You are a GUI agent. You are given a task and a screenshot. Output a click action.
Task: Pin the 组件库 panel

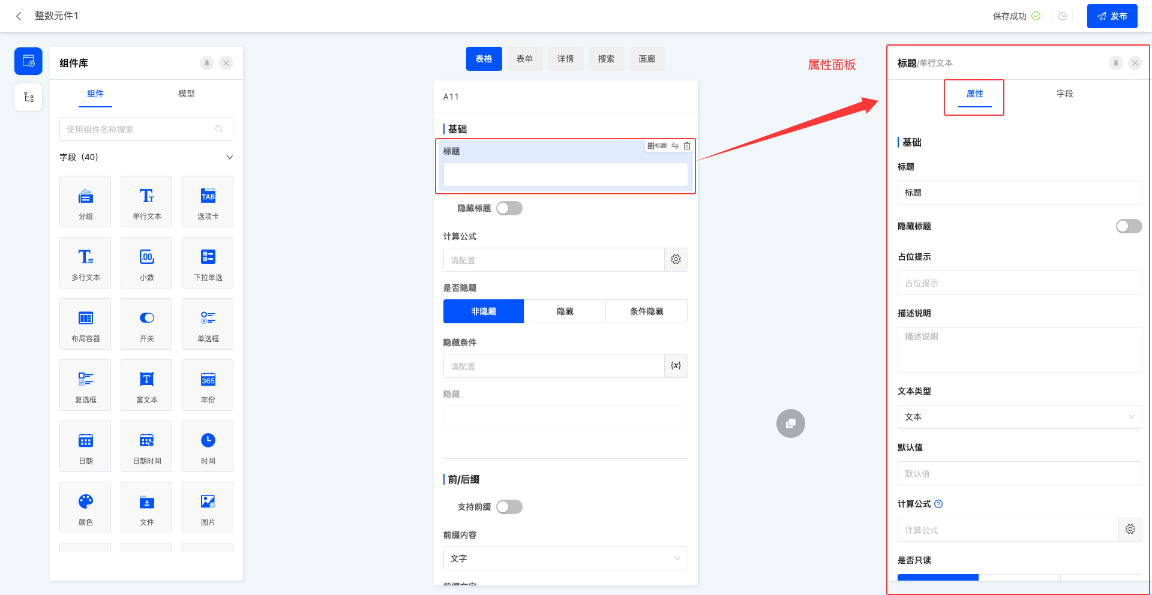click(207, 63)
